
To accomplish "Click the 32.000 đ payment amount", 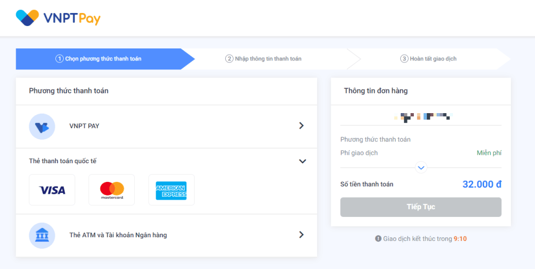I will [x=481, y=184].
